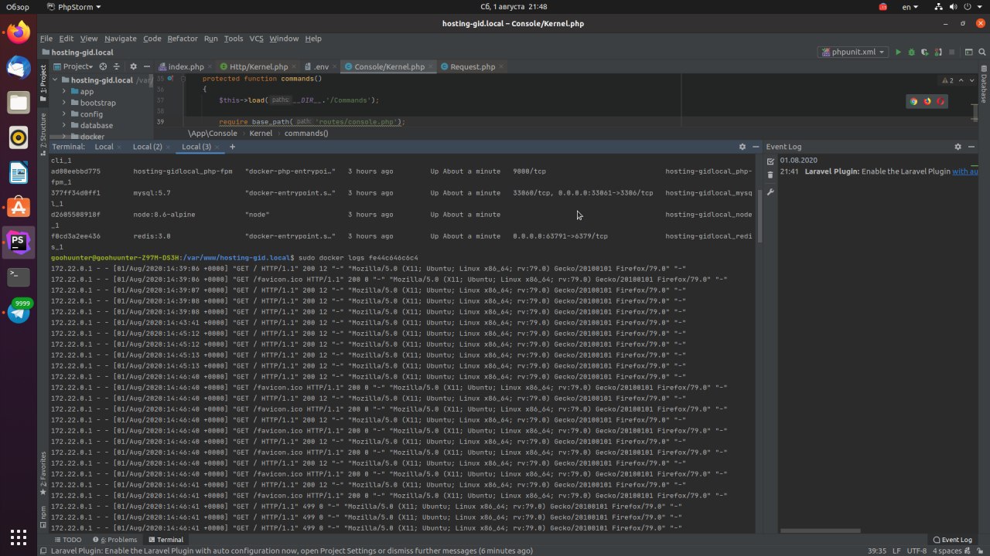990x556 pixels.
Task: Open Firefox from Ubuntu dock
Action: (19, 32)
